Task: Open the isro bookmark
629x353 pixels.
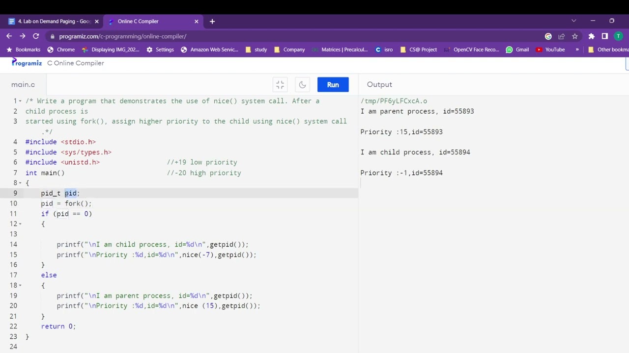Action: click(x=383, y=50)
